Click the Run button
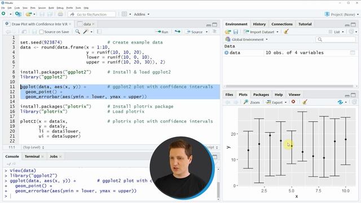This screenshot has width=361, height=203. 162,32
